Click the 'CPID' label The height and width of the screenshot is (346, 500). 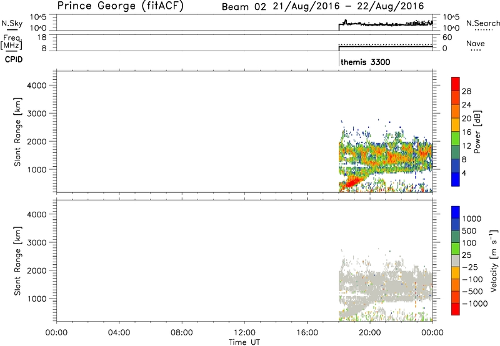(x=14, y=59)
